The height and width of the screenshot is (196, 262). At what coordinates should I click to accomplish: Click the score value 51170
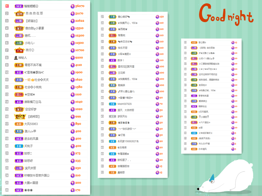point(79,14)
